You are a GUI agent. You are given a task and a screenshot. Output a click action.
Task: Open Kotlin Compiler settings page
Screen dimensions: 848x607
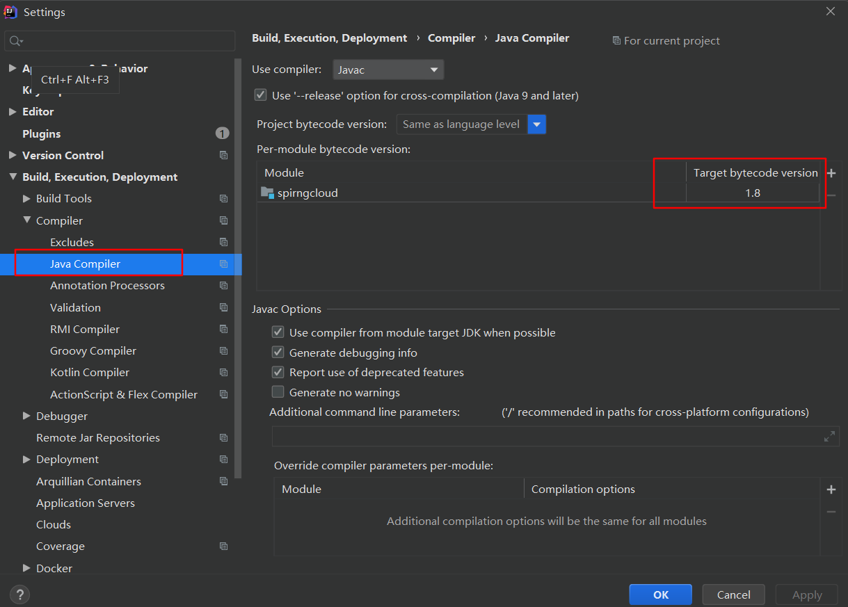(x=90, y=373)
